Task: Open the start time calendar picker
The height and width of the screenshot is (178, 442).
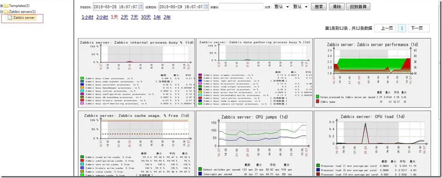Action: [141, 7]
